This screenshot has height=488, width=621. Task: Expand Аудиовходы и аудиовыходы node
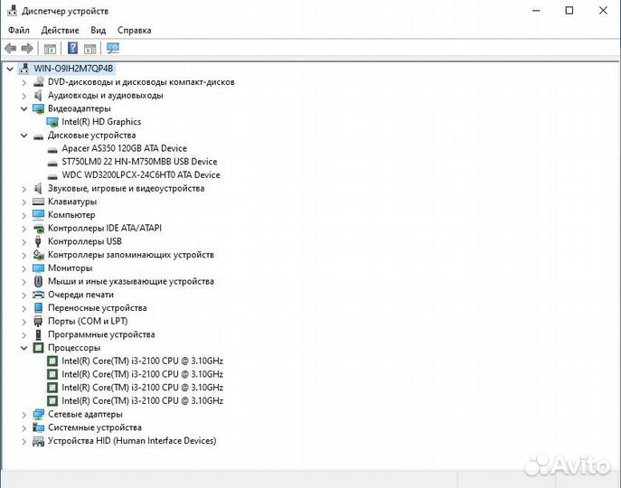24,96
